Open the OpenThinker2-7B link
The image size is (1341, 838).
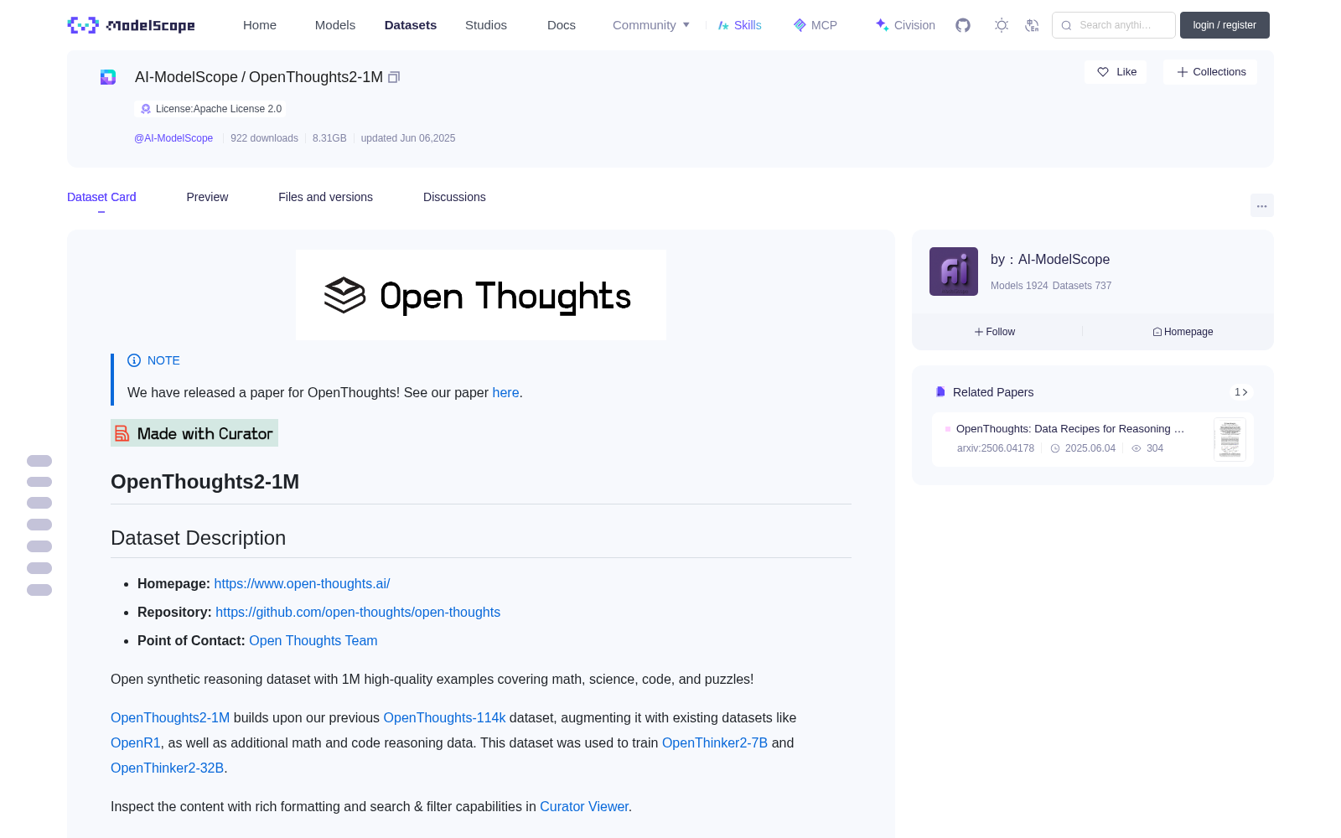point(715,742)
